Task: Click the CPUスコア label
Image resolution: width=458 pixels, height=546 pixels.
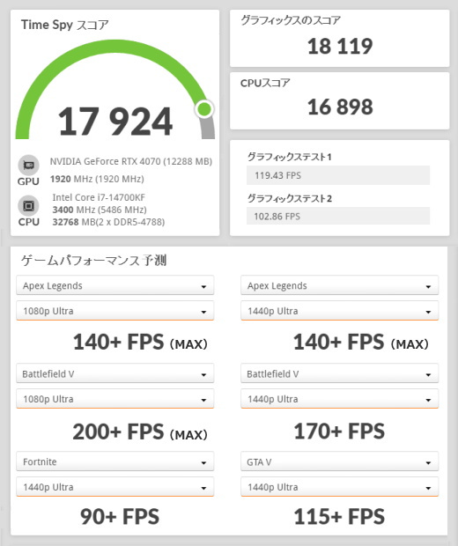Action: pyautogui.click(x=265, y=83)
